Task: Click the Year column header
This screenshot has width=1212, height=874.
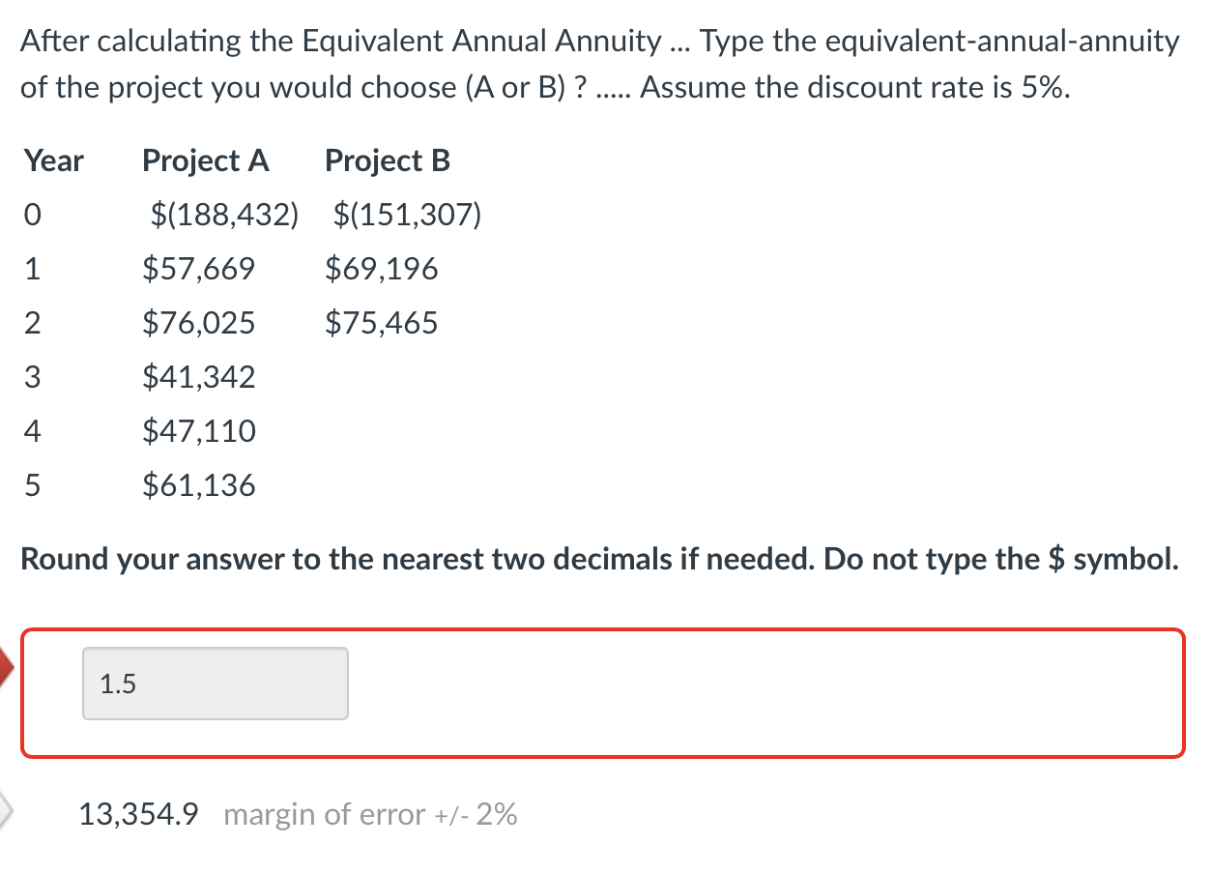Action: click(x=53, y=160)
